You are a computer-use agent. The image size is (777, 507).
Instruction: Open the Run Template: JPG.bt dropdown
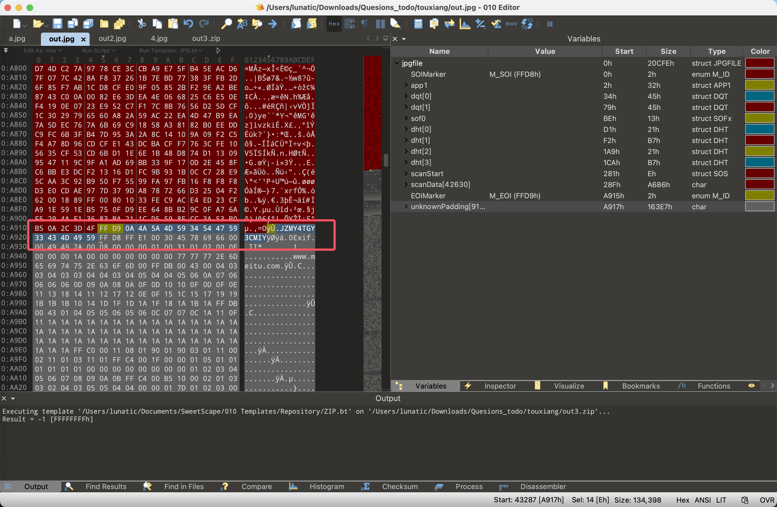(171, 51)
